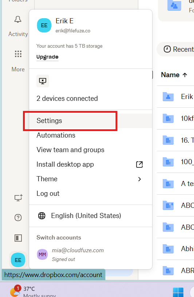Screen dimensions: 194x297
Task: Click the external link icon beside Install desktop app
Action: 139,165
